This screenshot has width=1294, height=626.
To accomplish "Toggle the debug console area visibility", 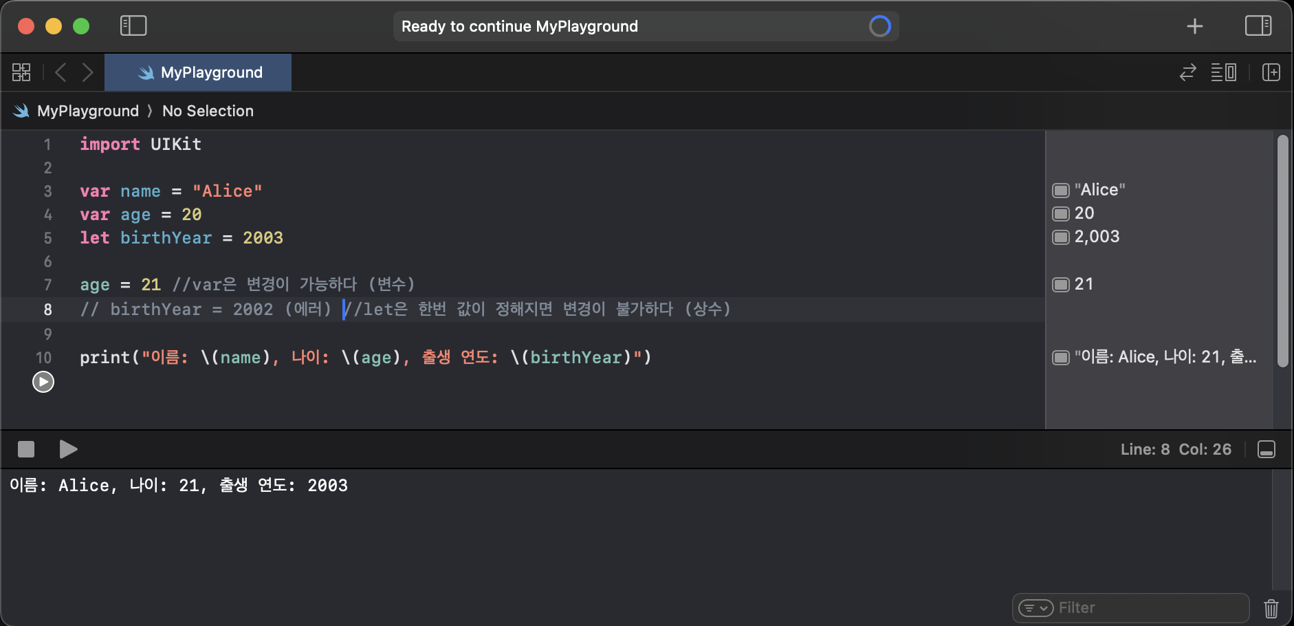I will [x=1266, y=449].
